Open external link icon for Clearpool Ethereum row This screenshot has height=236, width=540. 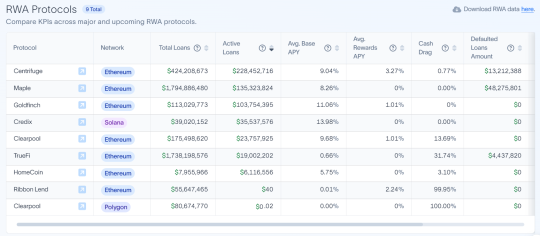pos(82,139)
